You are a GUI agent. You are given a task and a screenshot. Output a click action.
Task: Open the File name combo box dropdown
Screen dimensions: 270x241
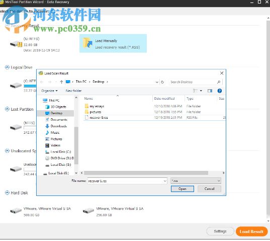[165, 181]
